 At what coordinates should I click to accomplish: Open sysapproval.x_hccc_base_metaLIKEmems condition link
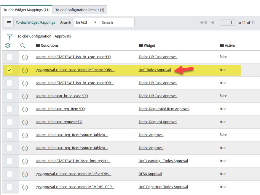75,70
